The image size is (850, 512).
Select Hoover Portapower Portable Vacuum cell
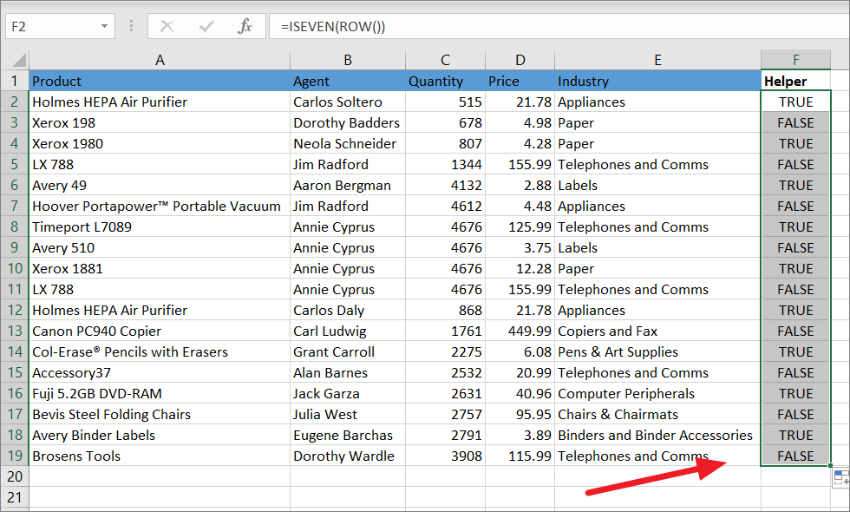[x=160, y=207]
